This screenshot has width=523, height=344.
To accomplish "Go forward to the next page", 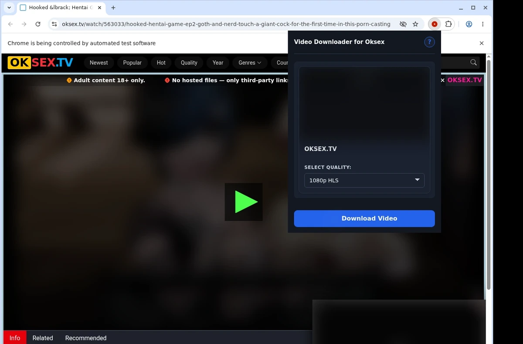I will pyautogui.click(x=24, y=24).
